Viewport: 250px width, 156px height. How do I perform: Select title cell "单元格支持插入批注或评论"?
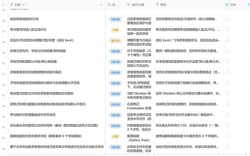click(28, 30)
